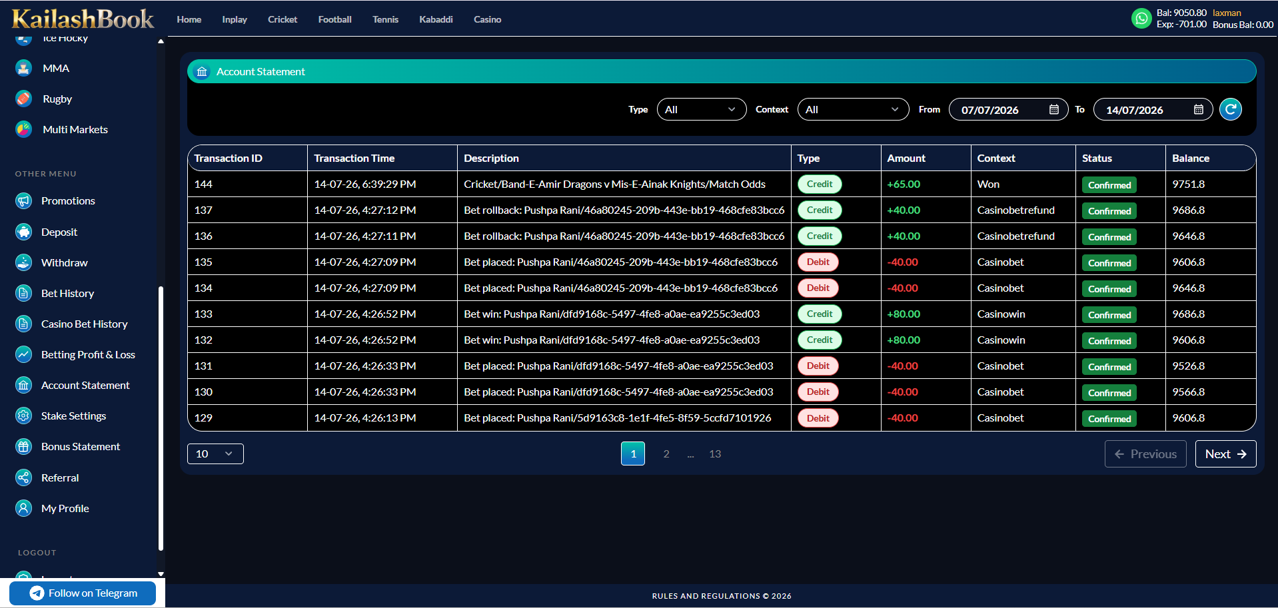Screen dimensions: 1278x608
Task: Click the sidebar vertical scrollbar
Action: (161, 418)
